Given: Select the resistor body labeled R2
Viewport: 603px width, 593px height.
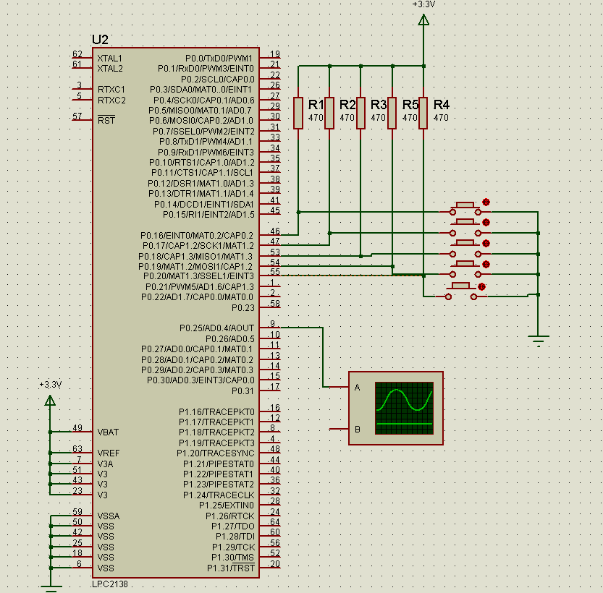Looking at the screenshot, I should pyautogui.click(x=329, y=113).
